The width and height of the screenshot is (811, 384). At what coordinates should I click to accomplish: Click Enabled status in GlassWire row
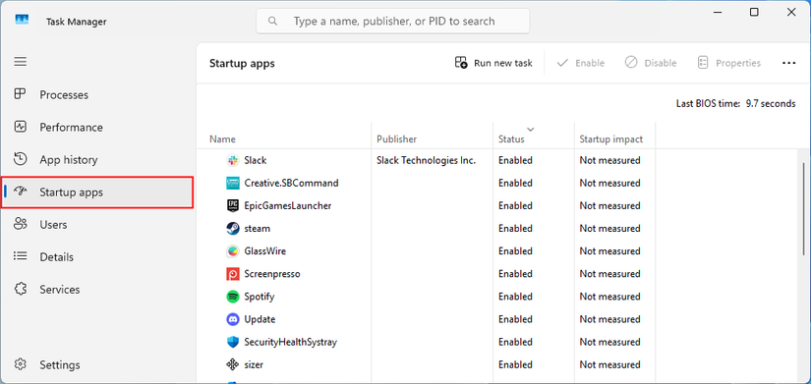[515, 251]
